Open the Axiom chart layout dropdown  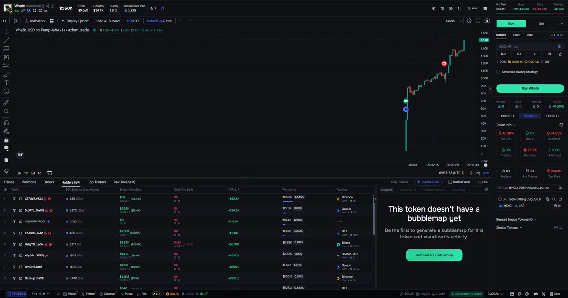(453, 21)
